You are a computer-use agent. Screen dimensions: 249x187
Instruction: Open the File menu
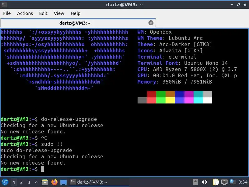point(7,13)
